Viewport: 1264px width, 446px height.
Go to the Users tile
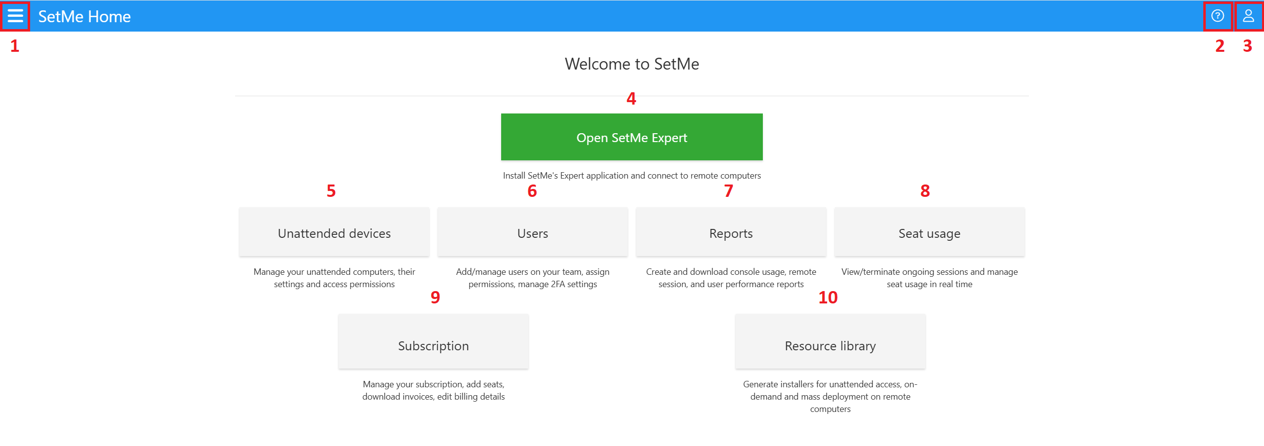(532, 233)
